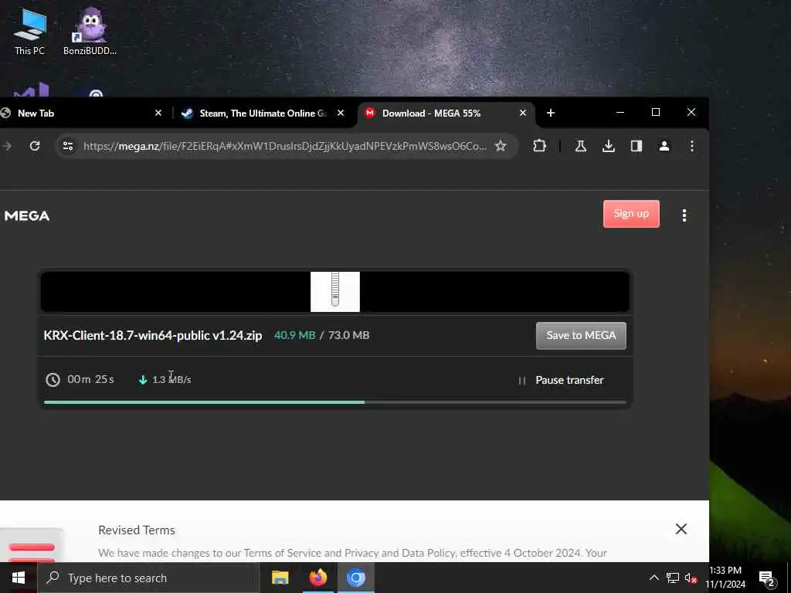
Task: Toggle the browser side panel
Action: (637, 146)
